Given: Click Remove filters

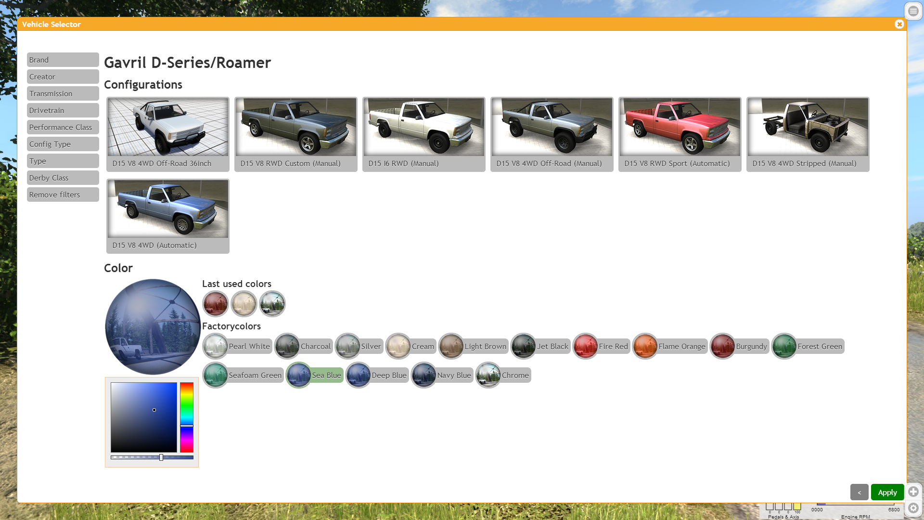Looking at the screenshot, I should tap(63, 195).
